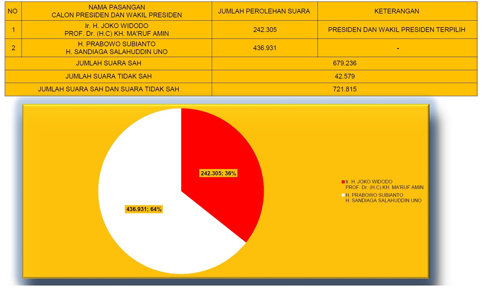
Task: Click the "242.305; 36%" data label
Action: point(218,174)
